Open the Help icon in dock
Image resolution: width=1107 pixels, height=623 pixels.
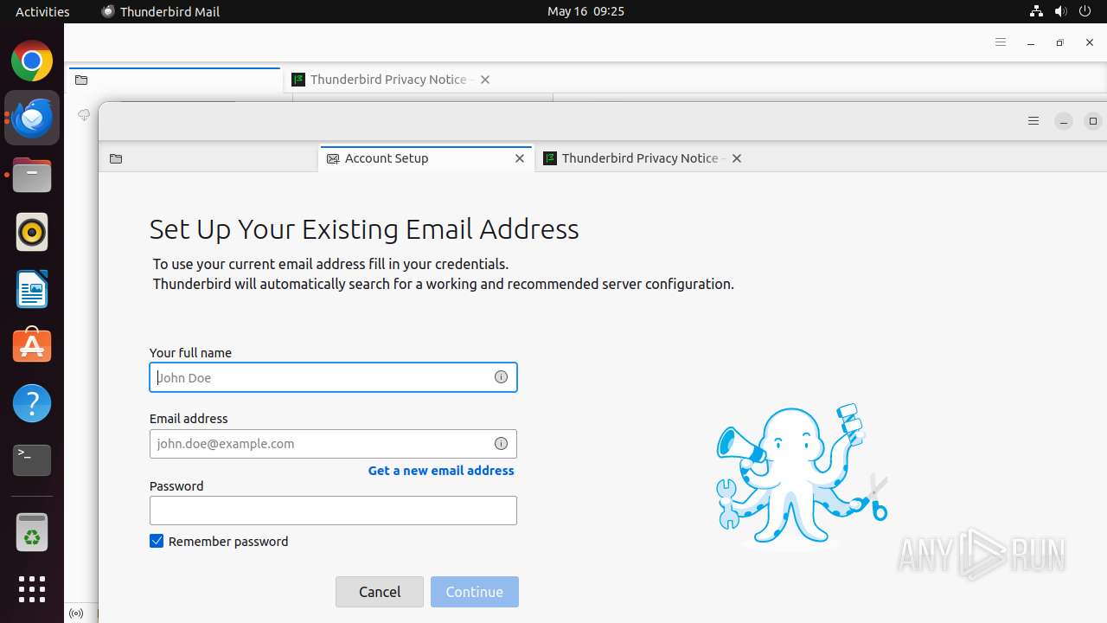tap(32, 403)
